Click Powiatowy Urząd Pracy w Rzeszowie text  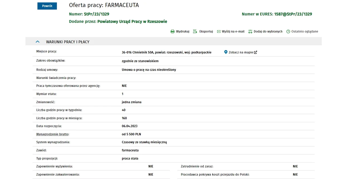coord(132,21)
